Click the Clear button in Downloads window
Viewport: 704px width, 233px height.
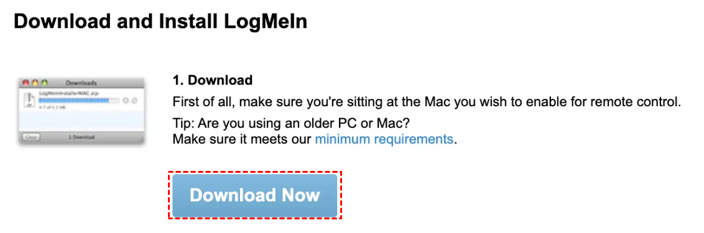(x=32, y=137)
